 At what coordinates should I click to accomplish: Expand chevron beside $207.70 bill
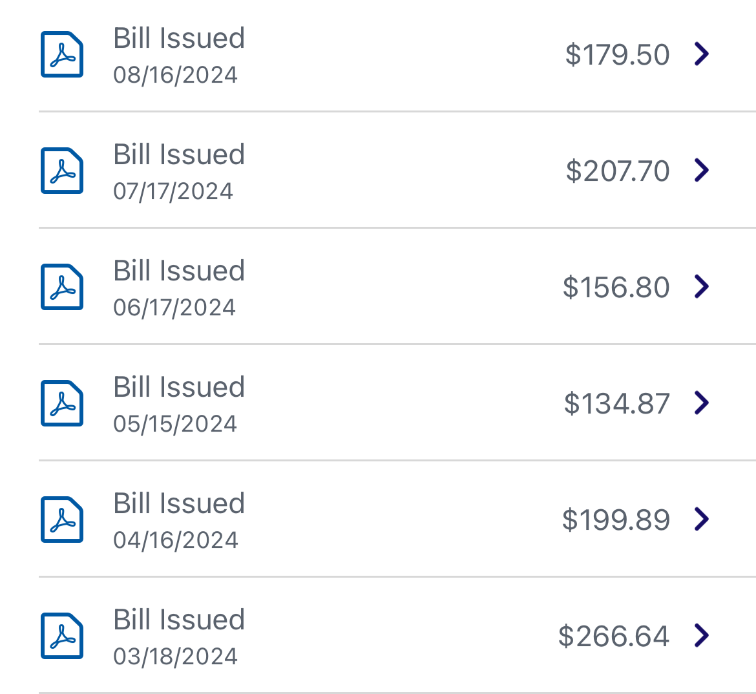pyautogui.click(x=702, y=170)
